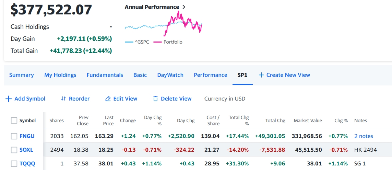Click the Edit View pencil icon
Viewport: 392px width, 174px height.
pos(108,99)
